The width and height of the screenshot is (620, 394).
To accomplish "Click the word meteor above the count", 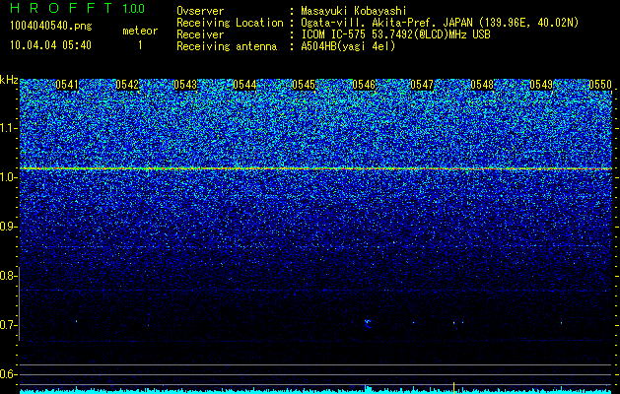I will pyautogui.click(x=140, y=31).
